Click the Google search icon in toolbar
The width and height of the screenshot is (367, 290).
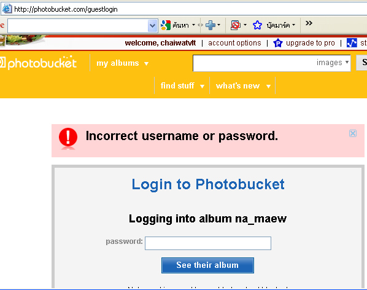pyautogui.click(x=166, y=25)
